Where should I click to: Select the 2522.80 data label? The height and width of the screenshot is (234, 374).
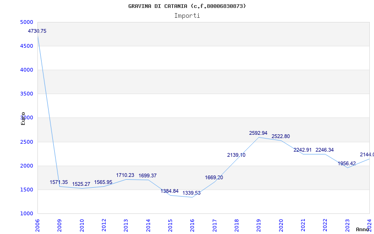coord(281,136)
